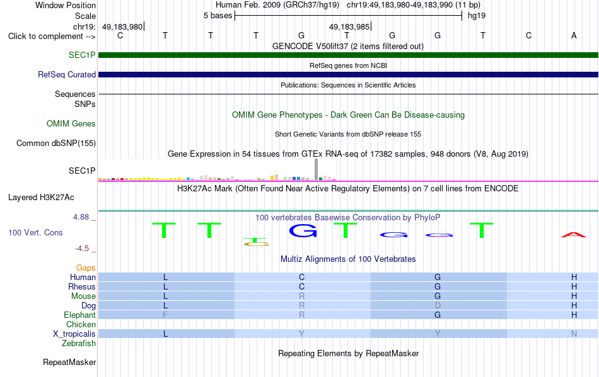Image resolution: width=599 pixels, height=377 pixels.
Task: Select the Zebrafish species label
Action: click(79, 344)
